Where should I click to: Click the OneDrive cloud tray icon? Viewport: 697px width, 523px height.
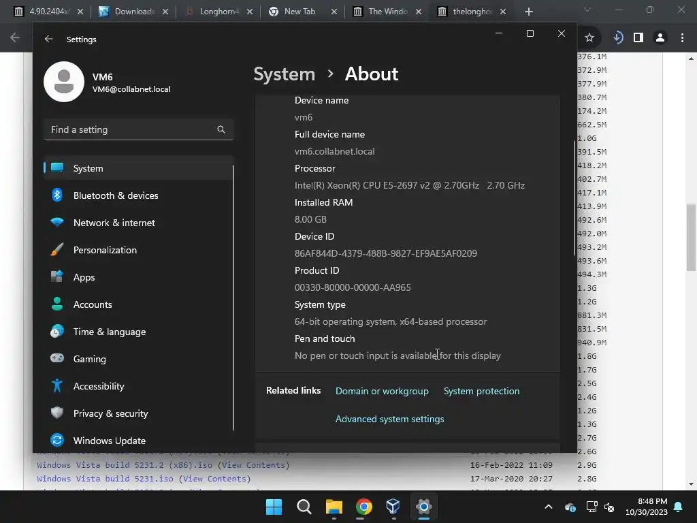(570, 507)
